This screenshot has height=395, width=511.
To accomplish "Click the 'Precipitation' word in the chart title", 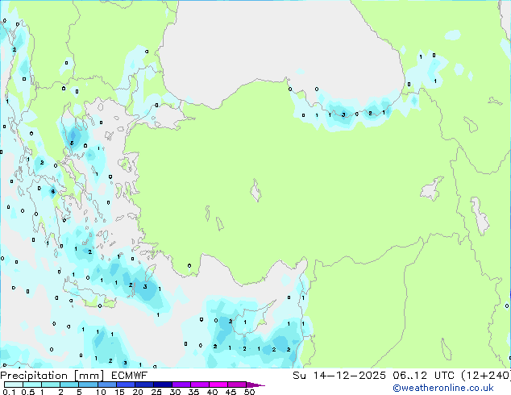I will [x=34, y=376].
